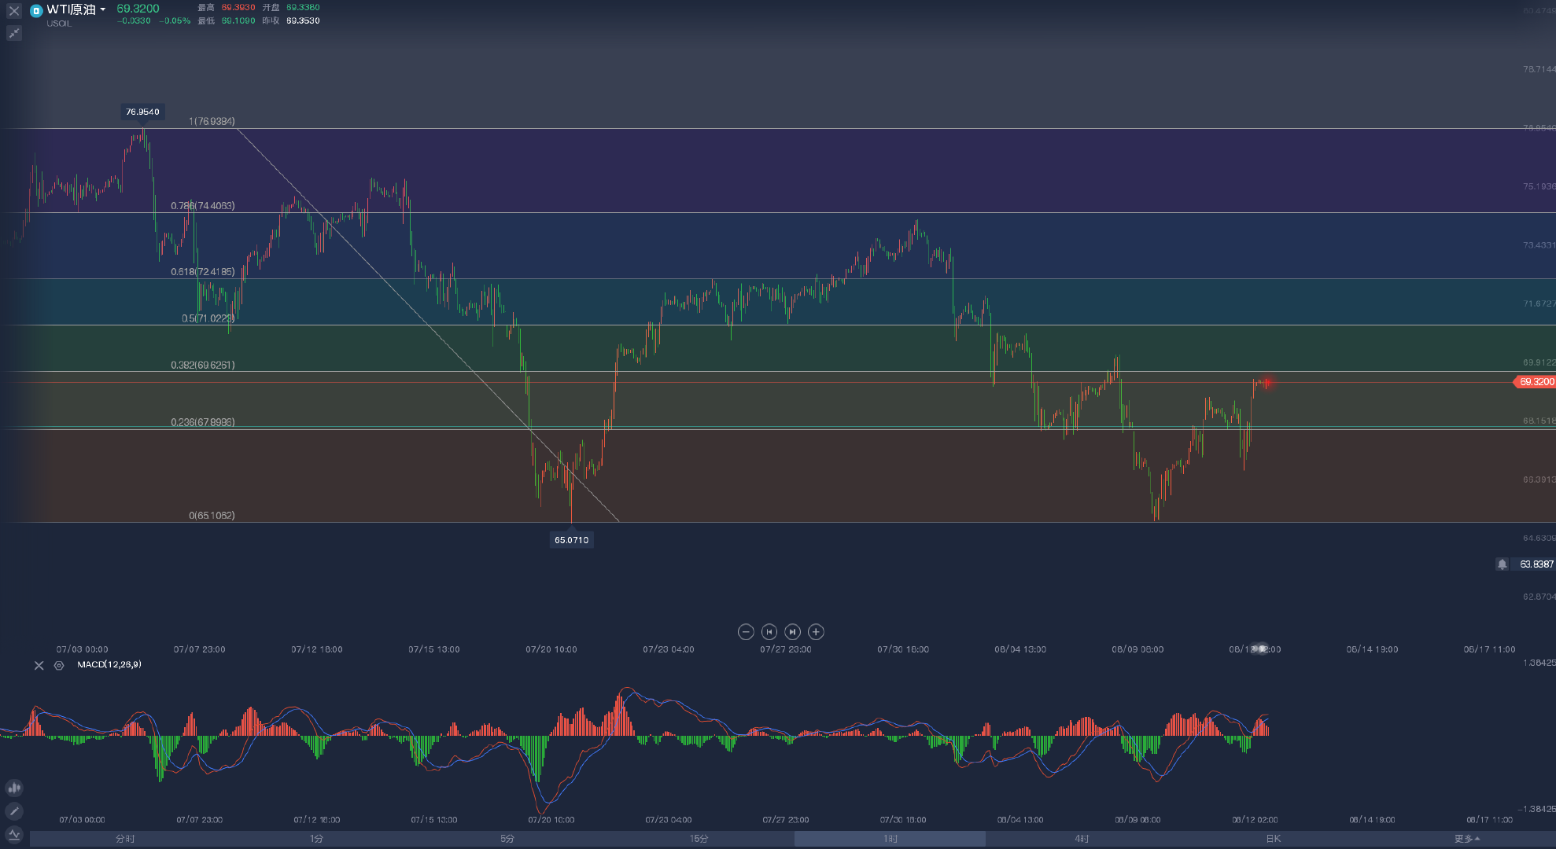This screenshot has width=1556, height=849.
Task: Switch to 4时 timeframe tab
Action: pyautogui.click(x=1082, y=839)
